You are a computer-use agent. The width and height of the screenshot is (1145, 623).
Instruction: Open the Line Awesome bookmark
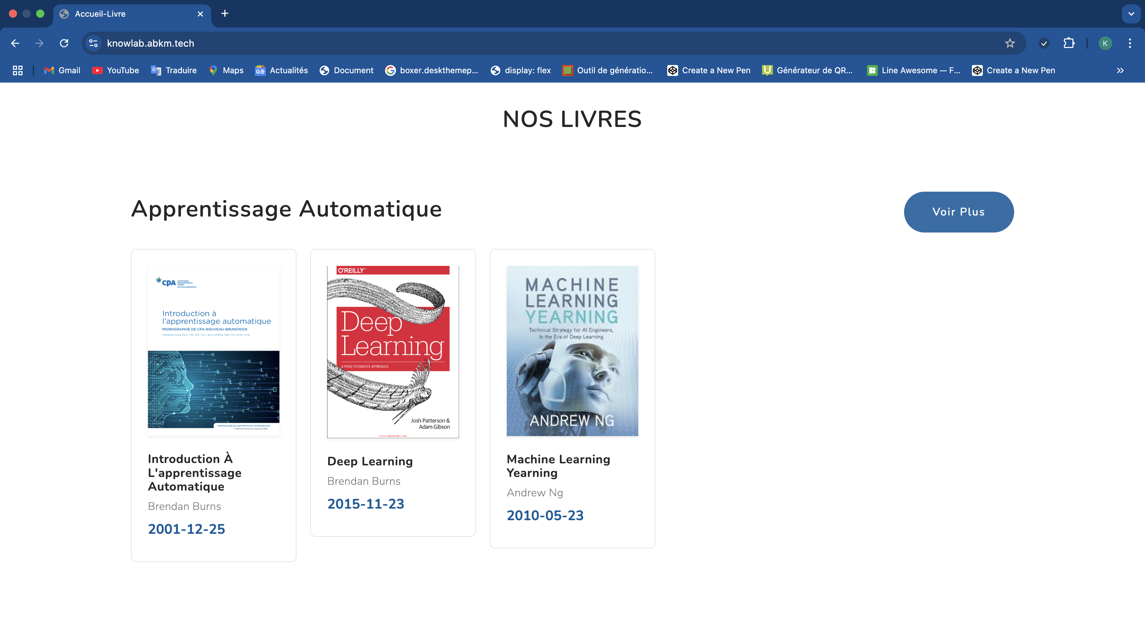pos(913,70)
